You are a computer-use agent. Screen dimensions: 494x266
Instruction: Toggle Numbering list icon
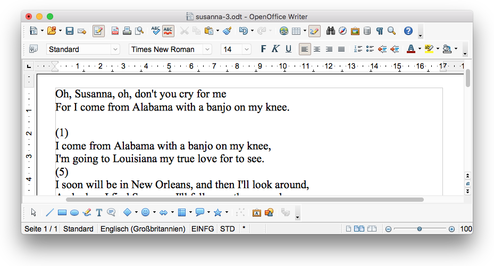coord(358,49)
